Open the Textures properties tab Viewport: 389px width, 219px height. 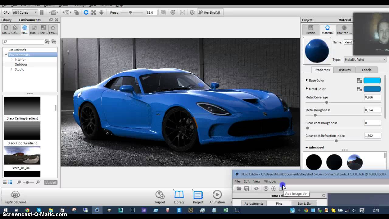coord(344,70)
